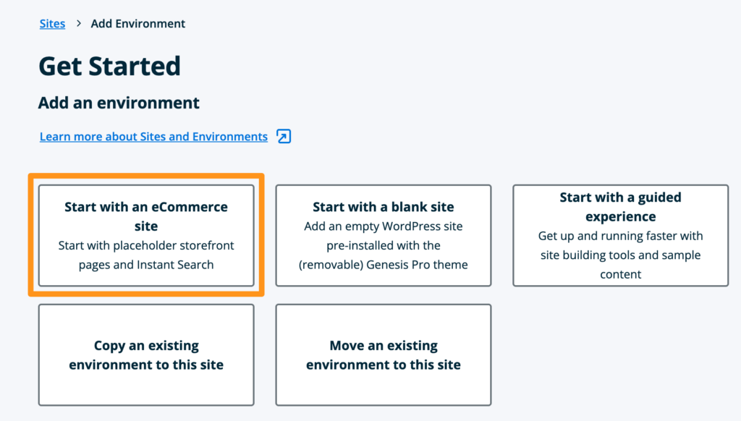Go back to Sites via breadcrumb

point(52,24)
